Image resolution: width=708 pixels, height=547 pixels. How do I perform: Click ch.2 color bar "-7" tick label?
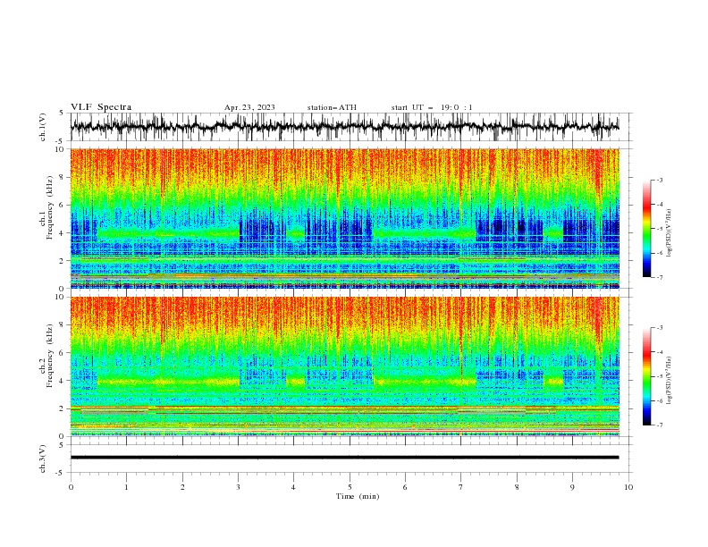tap(660, 425)
